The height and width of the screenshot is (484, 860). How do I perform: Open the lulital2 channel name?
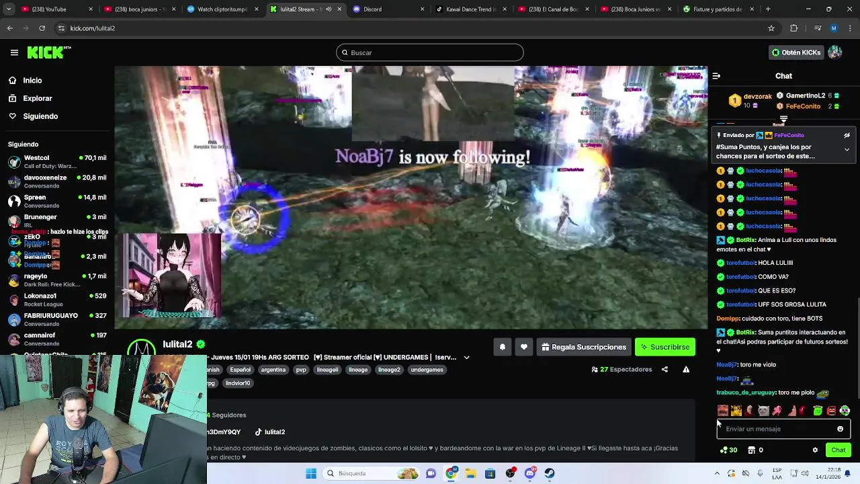click(177, 344)
